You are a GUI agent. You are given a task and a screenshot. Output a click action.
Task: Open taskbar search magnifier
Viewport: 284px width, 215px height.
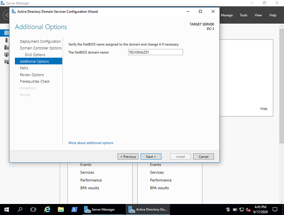(20, 209)
